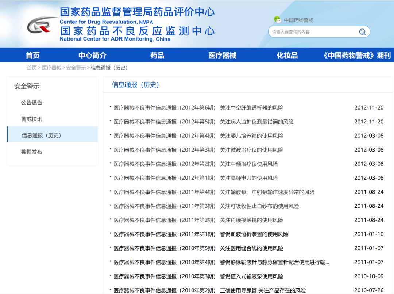Select 公告通告 in the sidebar
Viewport: 394px width, 294px height.
(32, 103)
